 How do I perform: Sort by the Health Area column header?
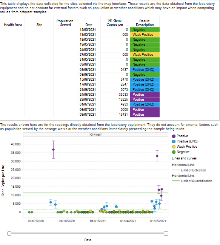(x=13, y=24)
